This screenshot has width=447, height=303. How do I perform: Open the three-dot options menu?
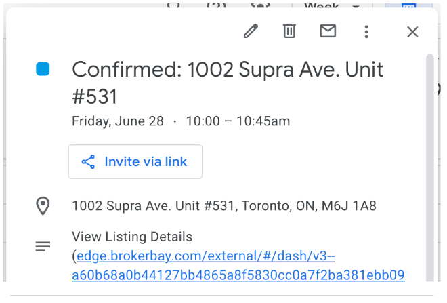pos(366,32)
